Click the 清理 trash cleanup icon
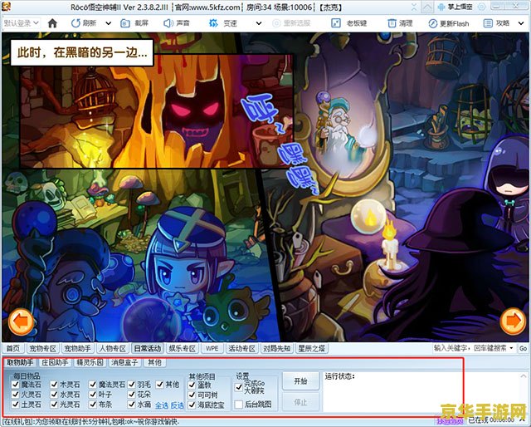Viewport: 531px width, 427px height. [392, 23]
